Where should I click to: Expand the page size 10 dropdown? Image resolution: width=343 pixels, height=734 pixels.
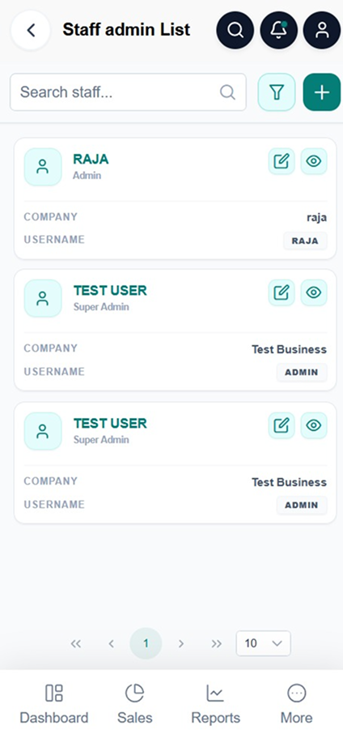[x=264, y=643]
